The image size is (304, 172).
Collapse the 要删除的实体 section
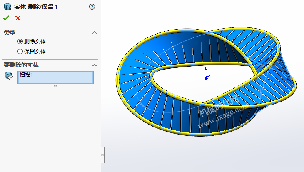[x=95, y=65]
